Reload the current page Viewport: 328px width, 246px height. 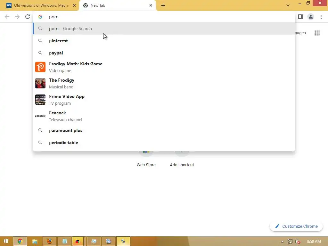click(28, 17)
